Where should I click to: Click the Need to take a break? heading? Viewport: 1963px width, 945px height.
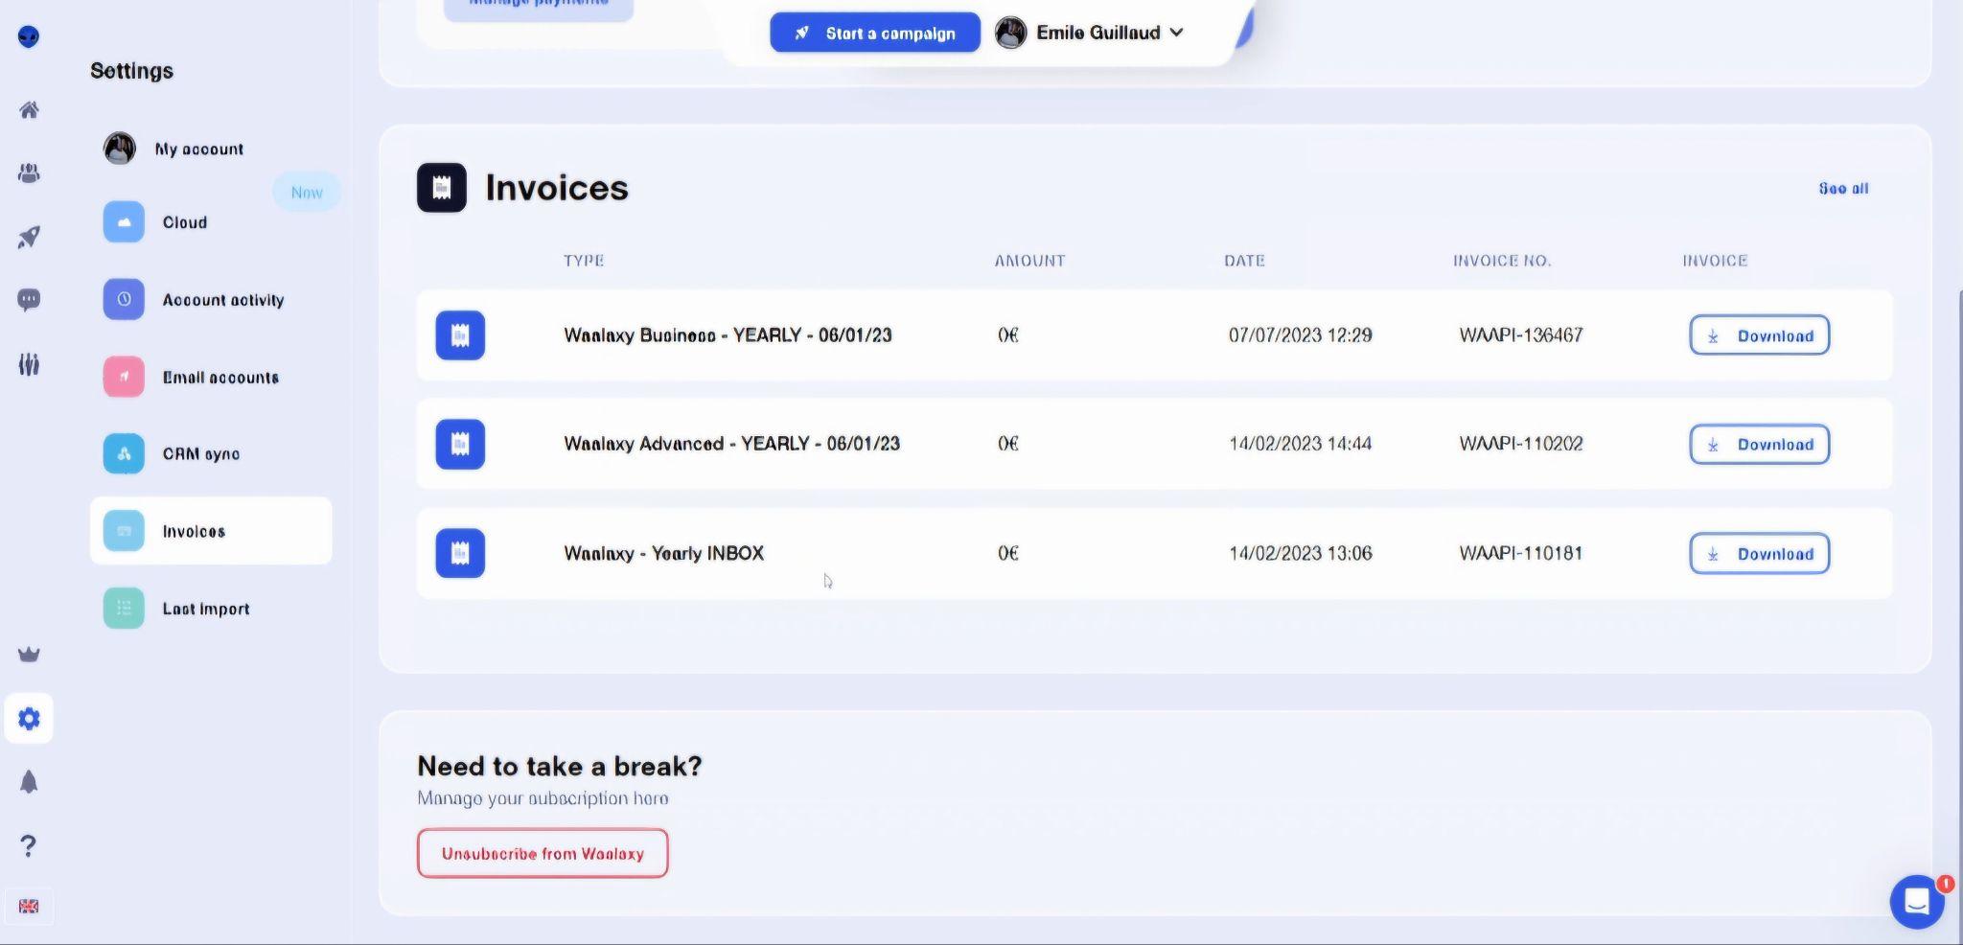pyautogui.click(x=560, y=766)
